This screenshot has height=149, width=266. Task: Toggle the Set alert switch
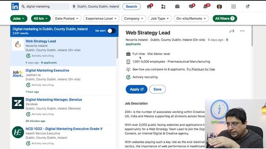(111, 31)
